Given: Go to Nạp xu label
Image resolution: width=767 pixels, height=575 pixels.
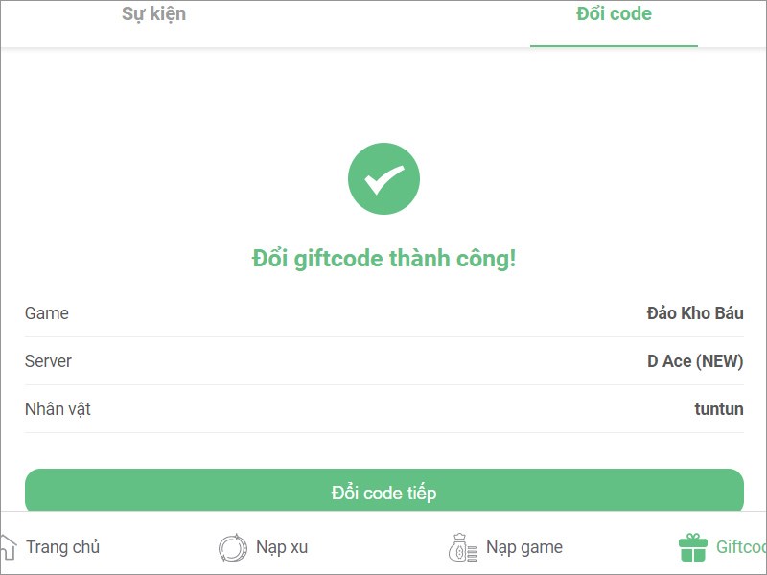Looking at the screenshot, I should tap(282, 547).
